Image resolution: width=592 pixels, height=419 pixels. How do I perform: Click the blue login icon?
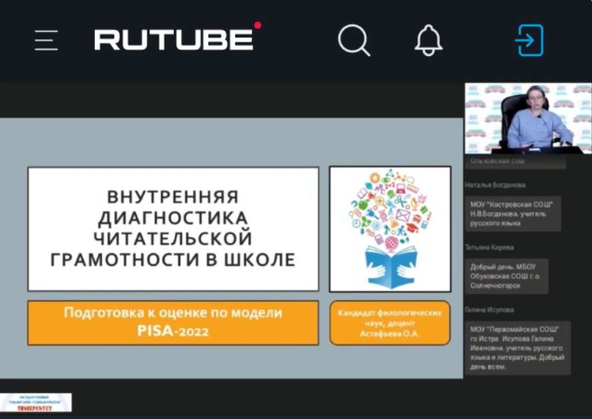pos(529,41)
